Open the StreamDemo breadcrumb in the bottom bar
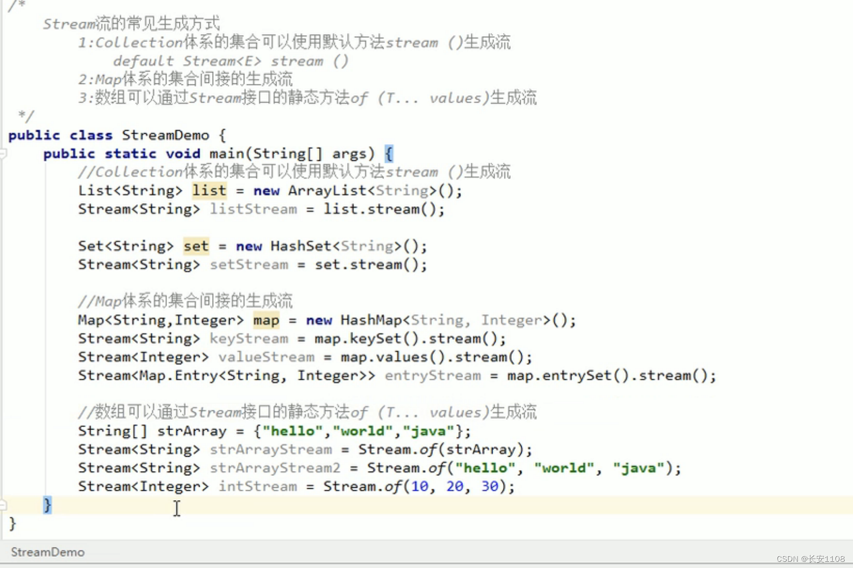853x568 pixels. click(x=48, y=552)
